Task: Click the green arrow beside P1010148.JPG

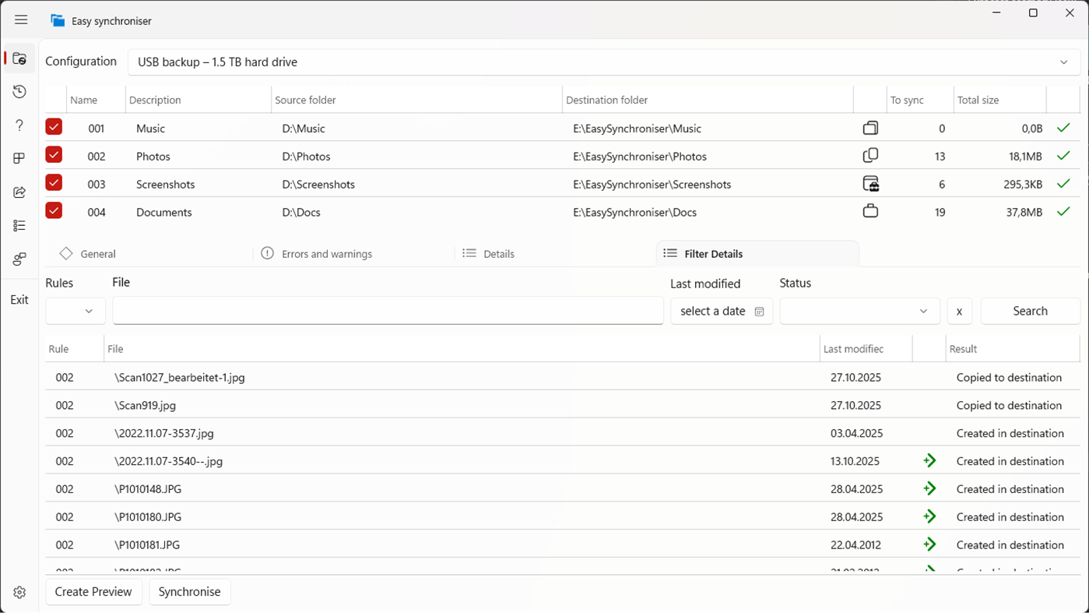Action: click(x=929, y=489)
